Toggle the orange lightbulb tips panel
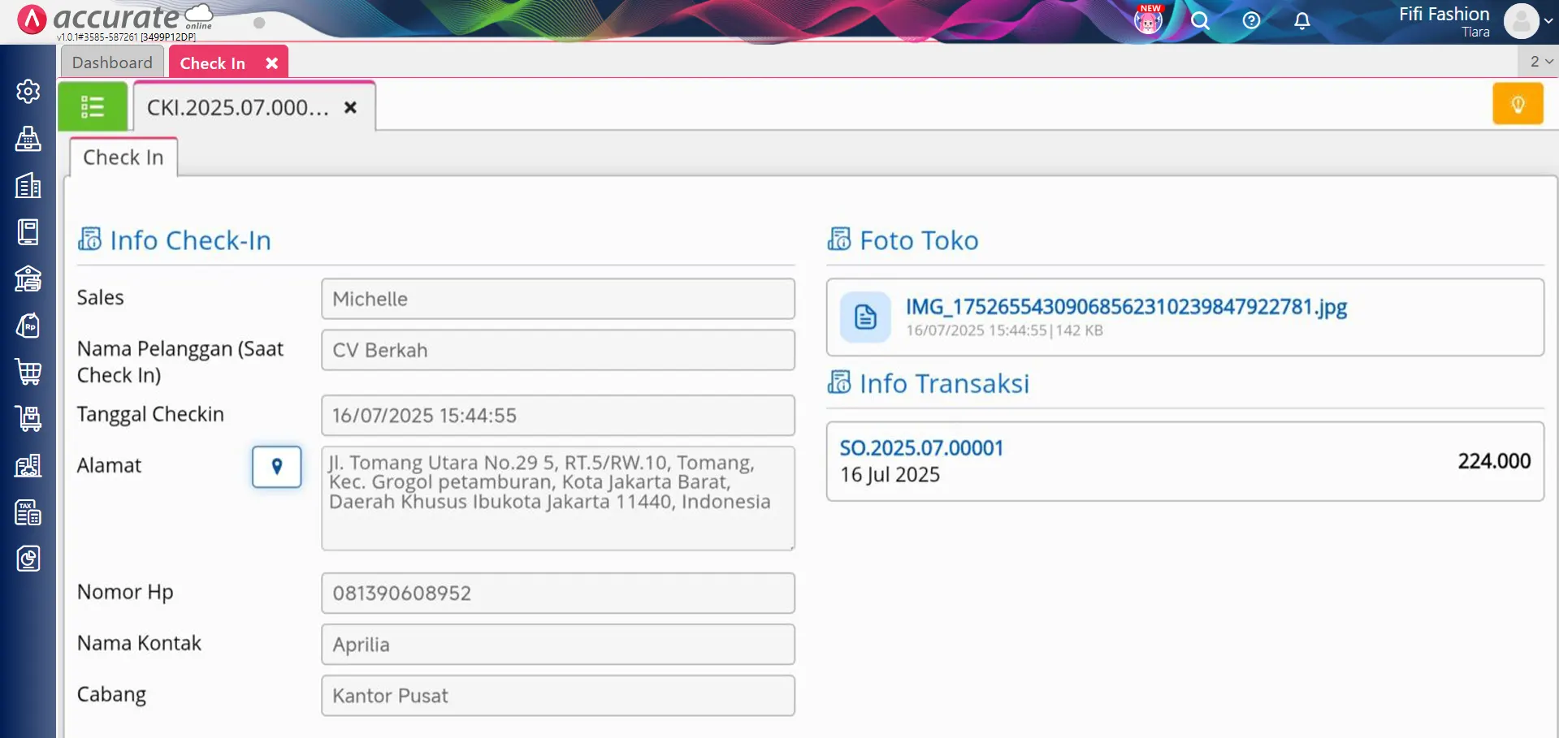Viewport: 1559px width, 738px height. click(x=1518, y=103)
